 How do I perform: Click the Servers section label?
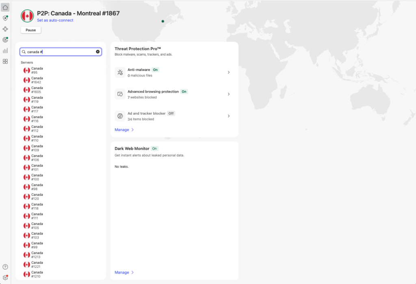[x=27, y=62]
